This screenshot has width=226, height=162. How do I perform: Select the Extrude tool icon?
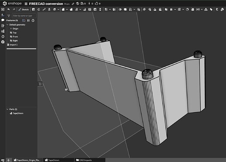34,10
